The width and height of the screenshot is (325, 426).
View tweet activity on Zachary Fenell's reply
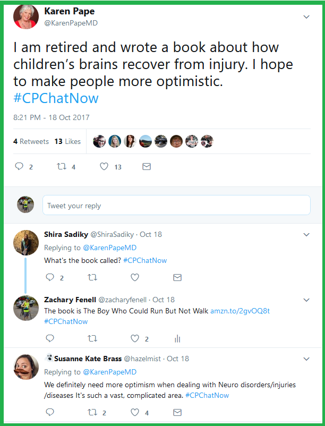click(x=177, y=338)
